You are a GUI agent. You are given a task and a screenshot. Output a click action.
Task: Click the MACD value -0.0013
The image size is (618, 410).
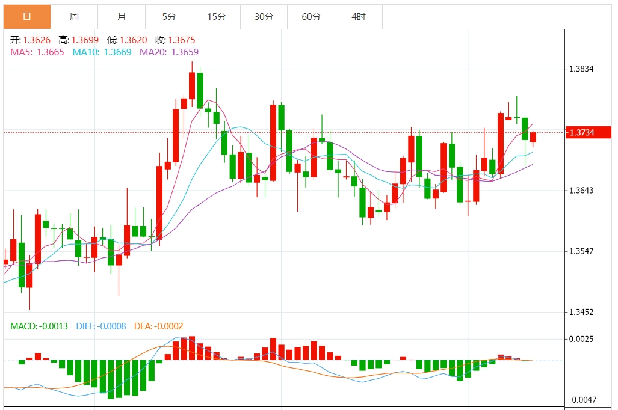(53, 326)
